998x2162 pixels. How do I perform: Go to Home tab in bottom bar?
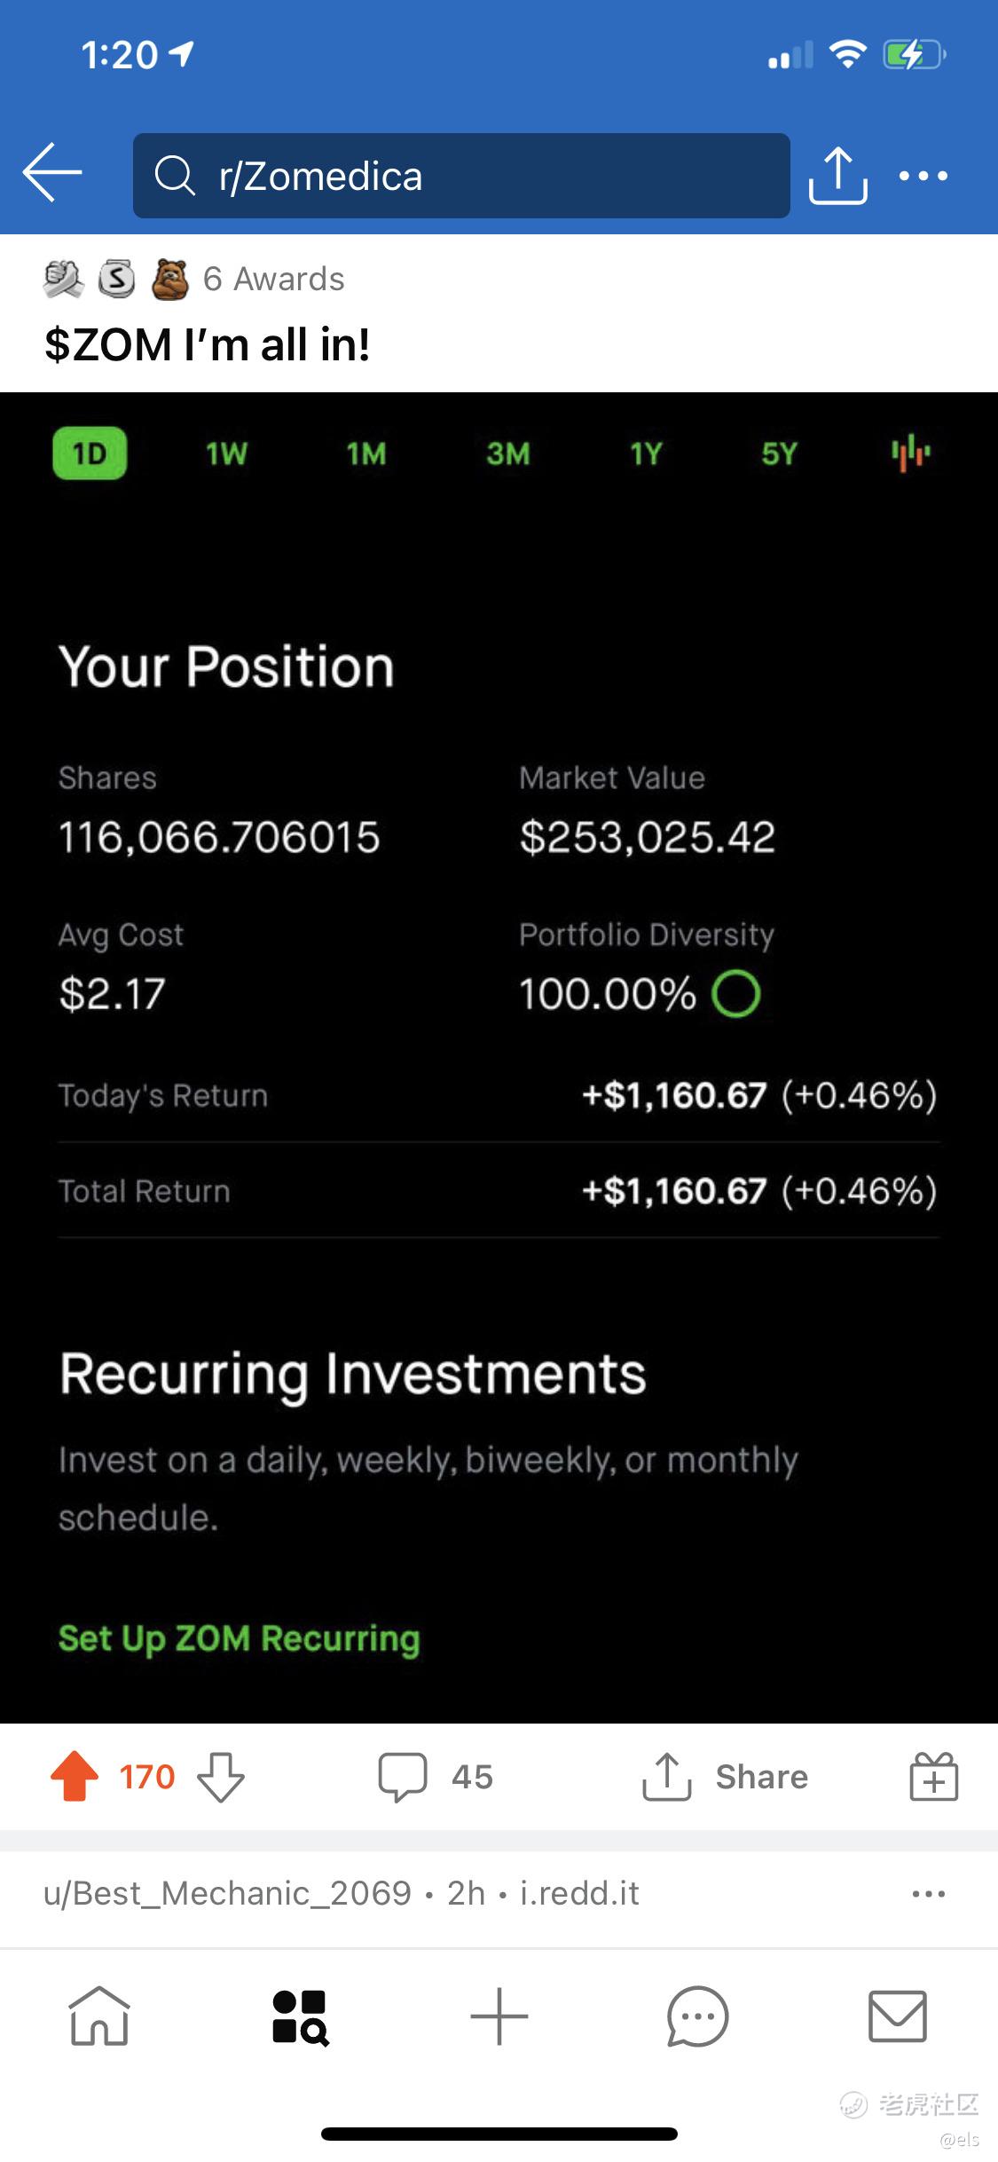coord(99,2016)
